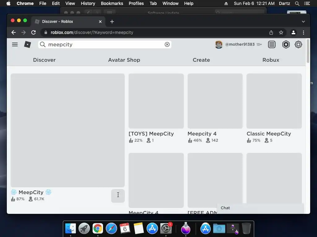Image resolution: width=317 pixels, height=237 pixels.
Task: Open the View menu
Action: 70,3
